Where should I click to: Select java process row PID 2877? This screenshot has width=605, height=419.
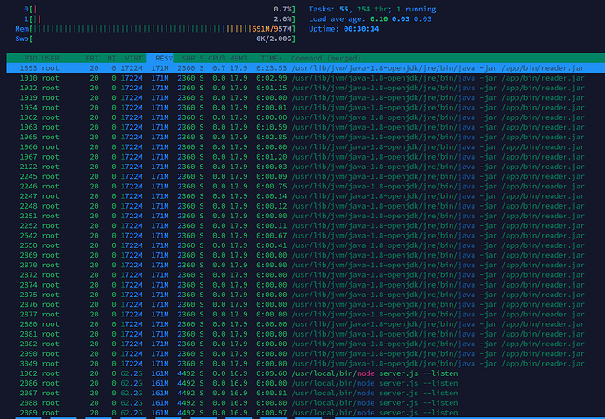tap(306, 314)
